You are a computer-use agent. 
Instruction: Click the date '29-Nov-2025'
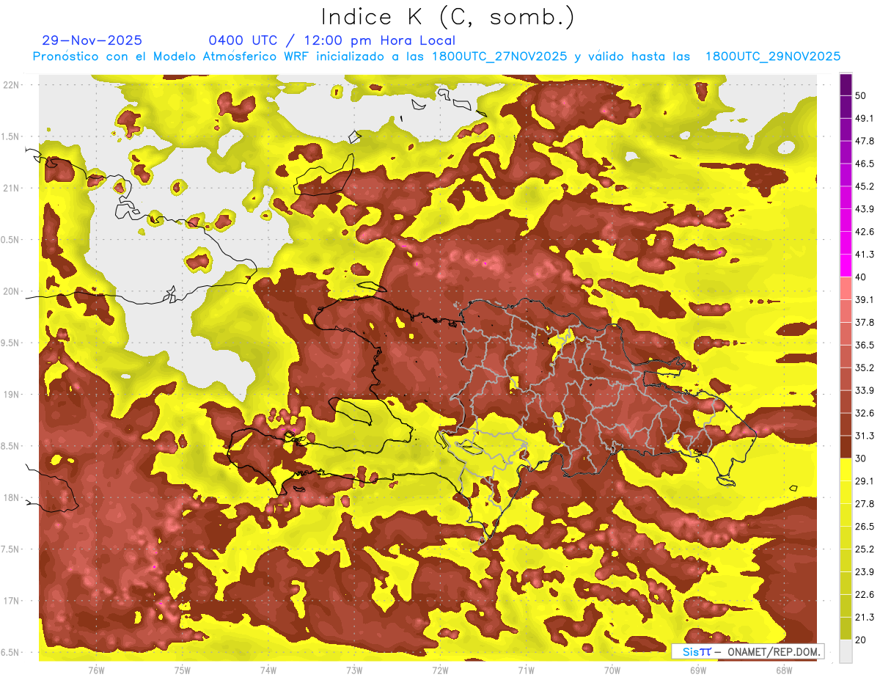[92, 40]
